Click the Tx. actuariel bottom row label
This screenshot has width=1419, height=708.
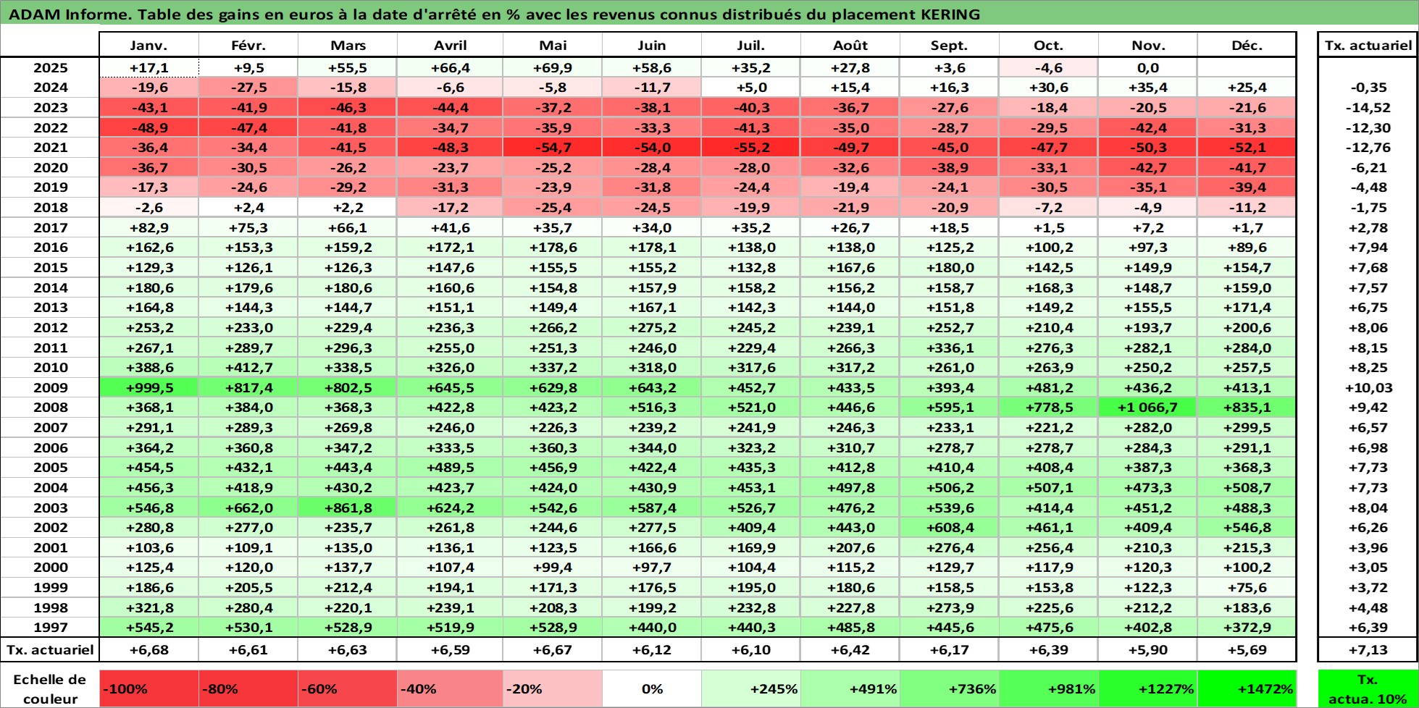[50, 649]
